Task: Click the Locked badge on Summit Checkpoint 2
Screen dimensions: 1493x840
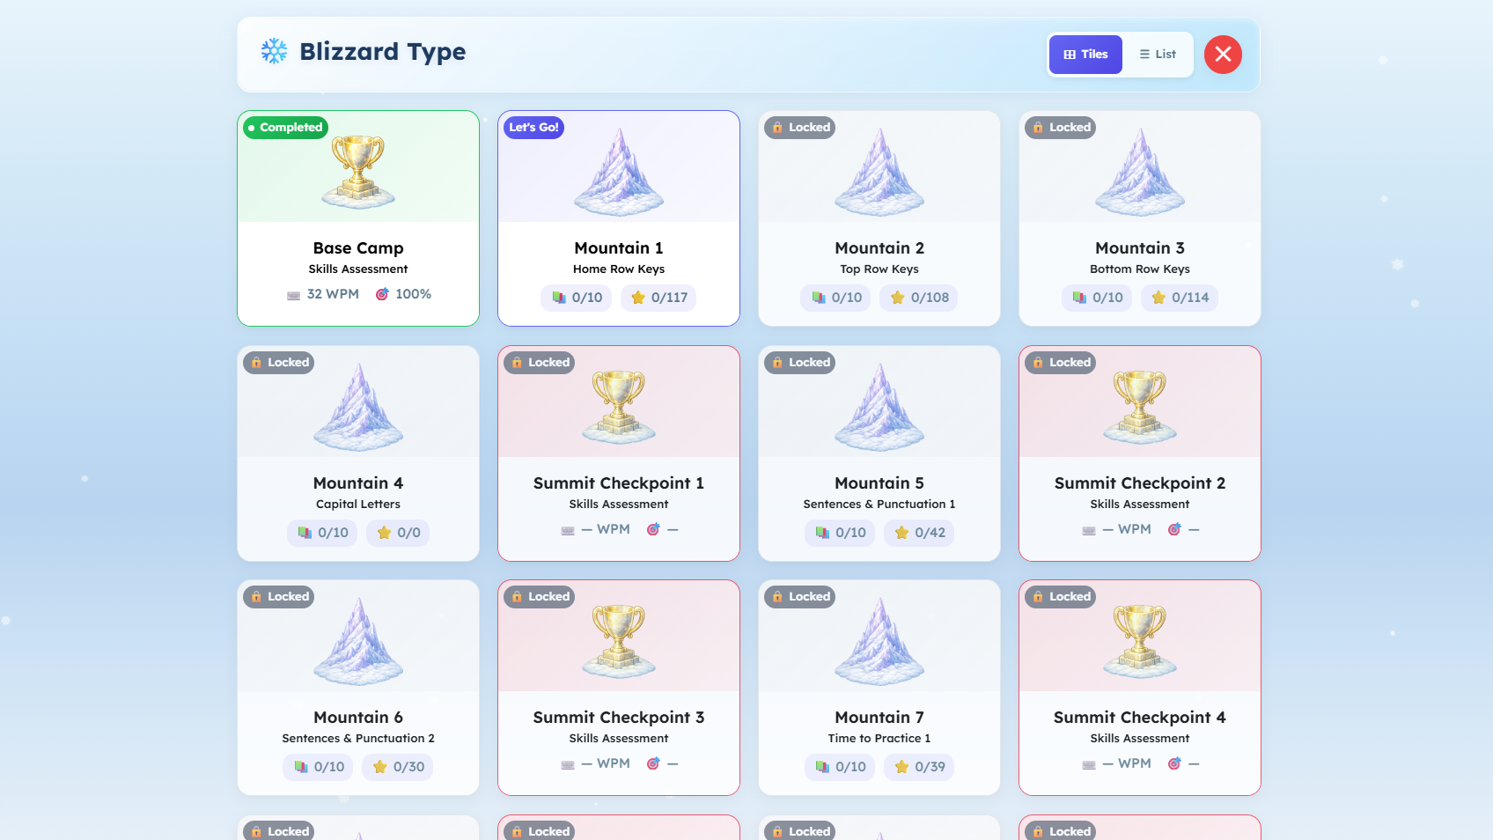Action: click(x=1061, y=363)
